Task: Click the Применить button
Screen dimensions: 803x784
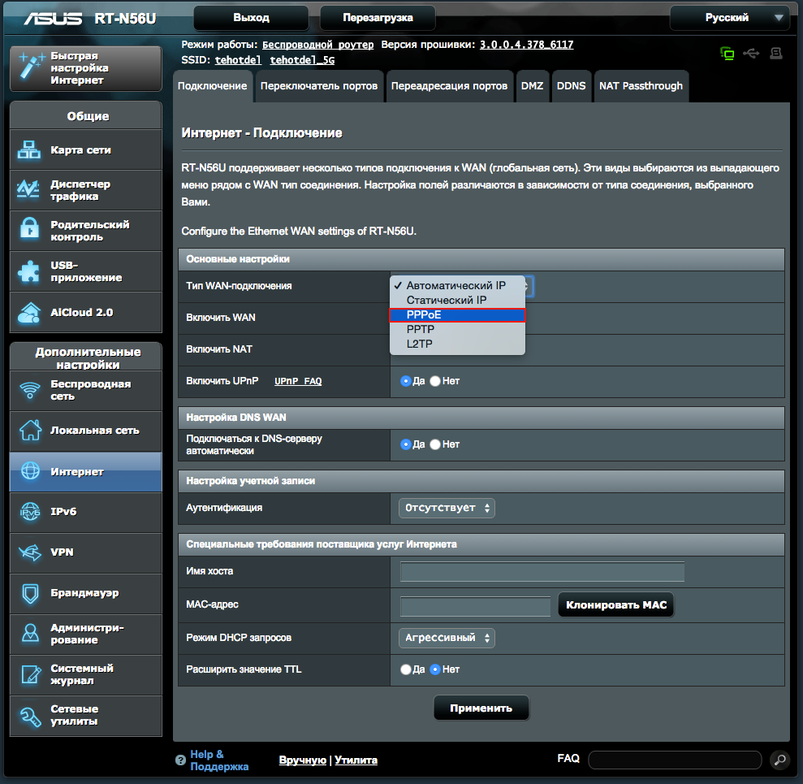Action: point(481,708)
